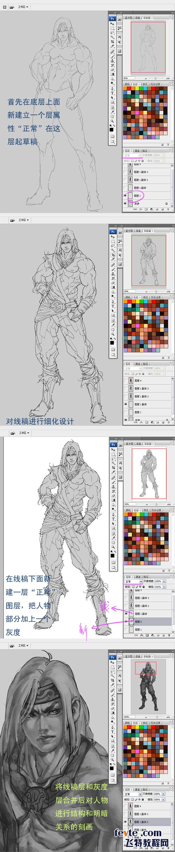
Task: Switch to the 通道 tab in third screenshot
Action: click(138, 577)
